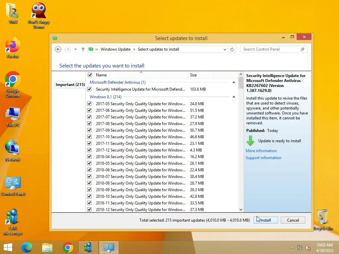This screenshot has height=254, width=339.
Task: Click the Install button
Action: click(x=266, y=220)
